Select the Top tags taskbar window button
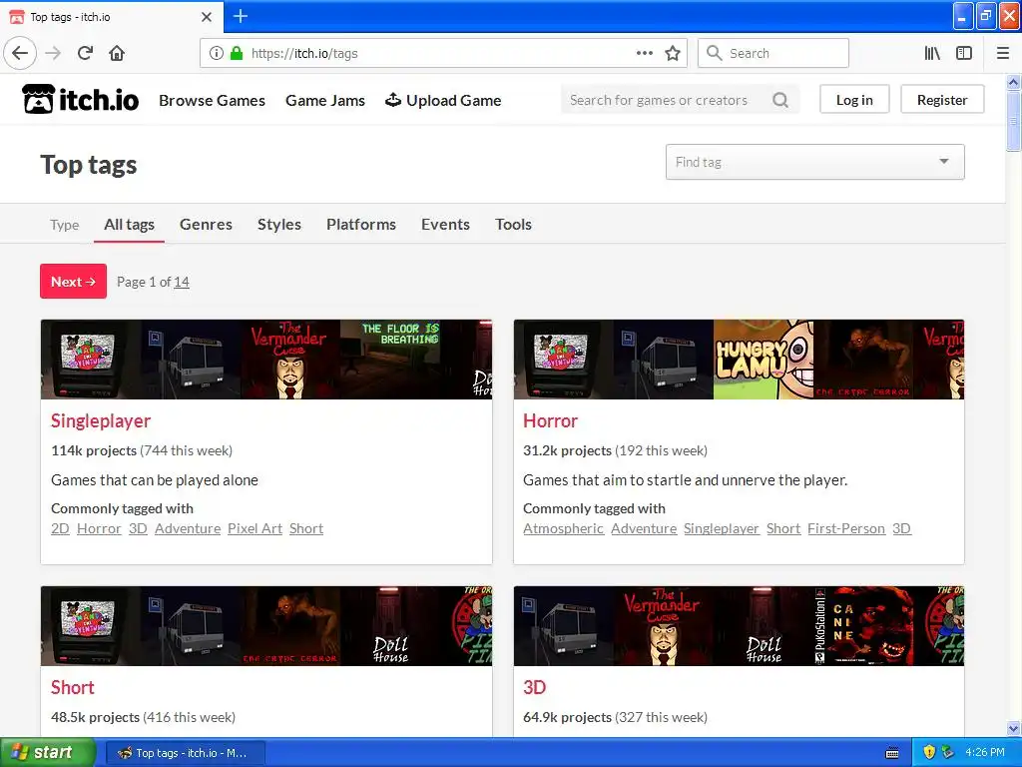Viewport: 1022px width, 767px height. click(185, 753)
